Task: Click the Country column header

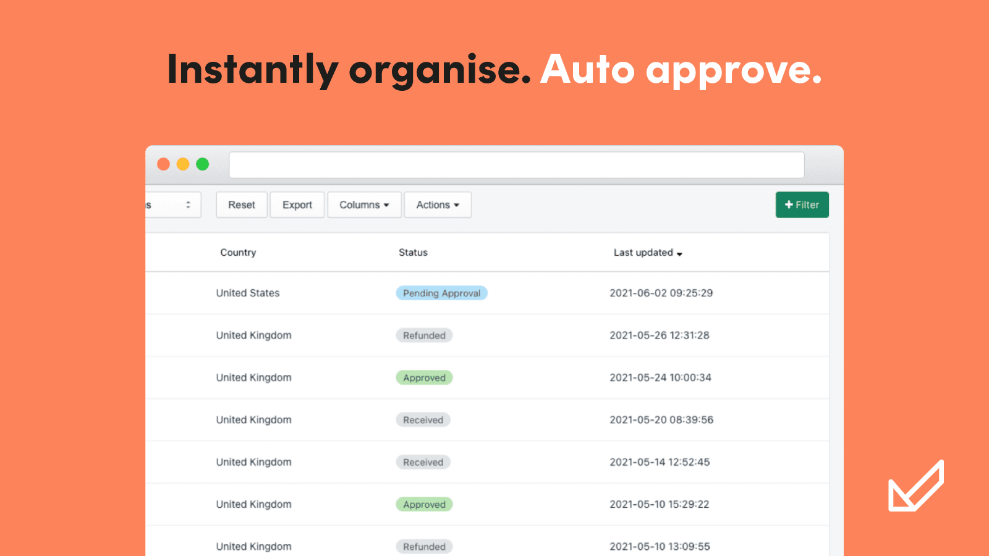Action: pos(239,252)
